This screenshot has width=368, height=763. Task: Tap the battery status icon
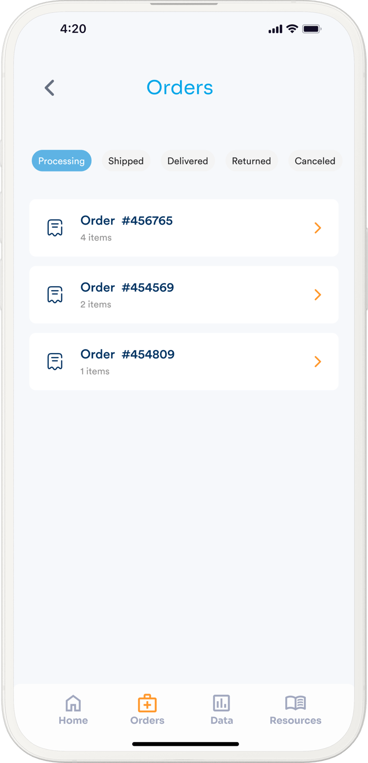point(311,29)
